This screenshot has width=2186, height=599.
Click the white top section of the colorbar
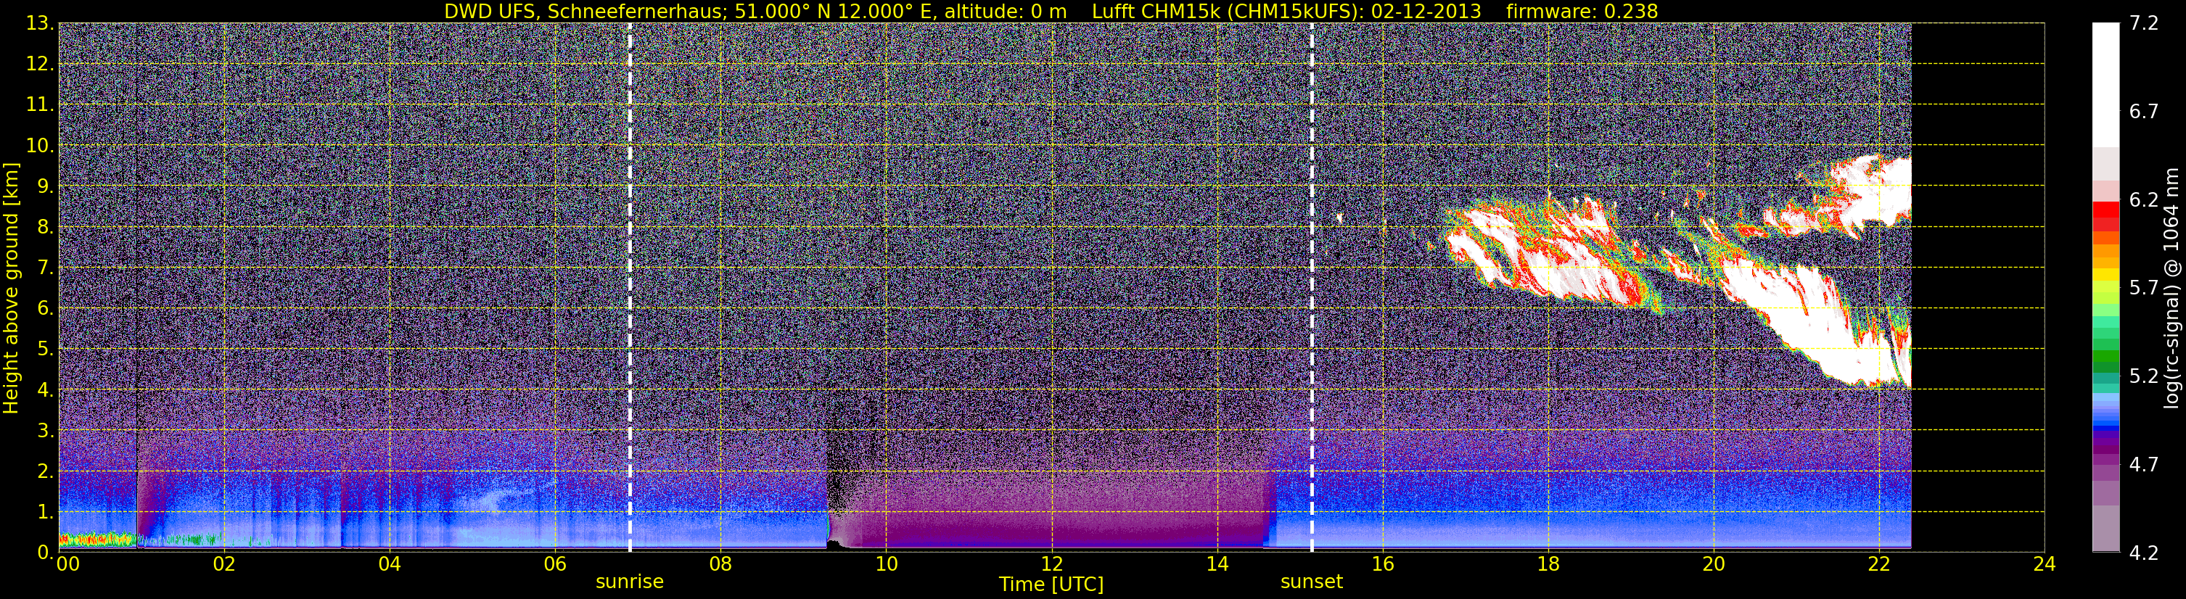point(2106,85)
